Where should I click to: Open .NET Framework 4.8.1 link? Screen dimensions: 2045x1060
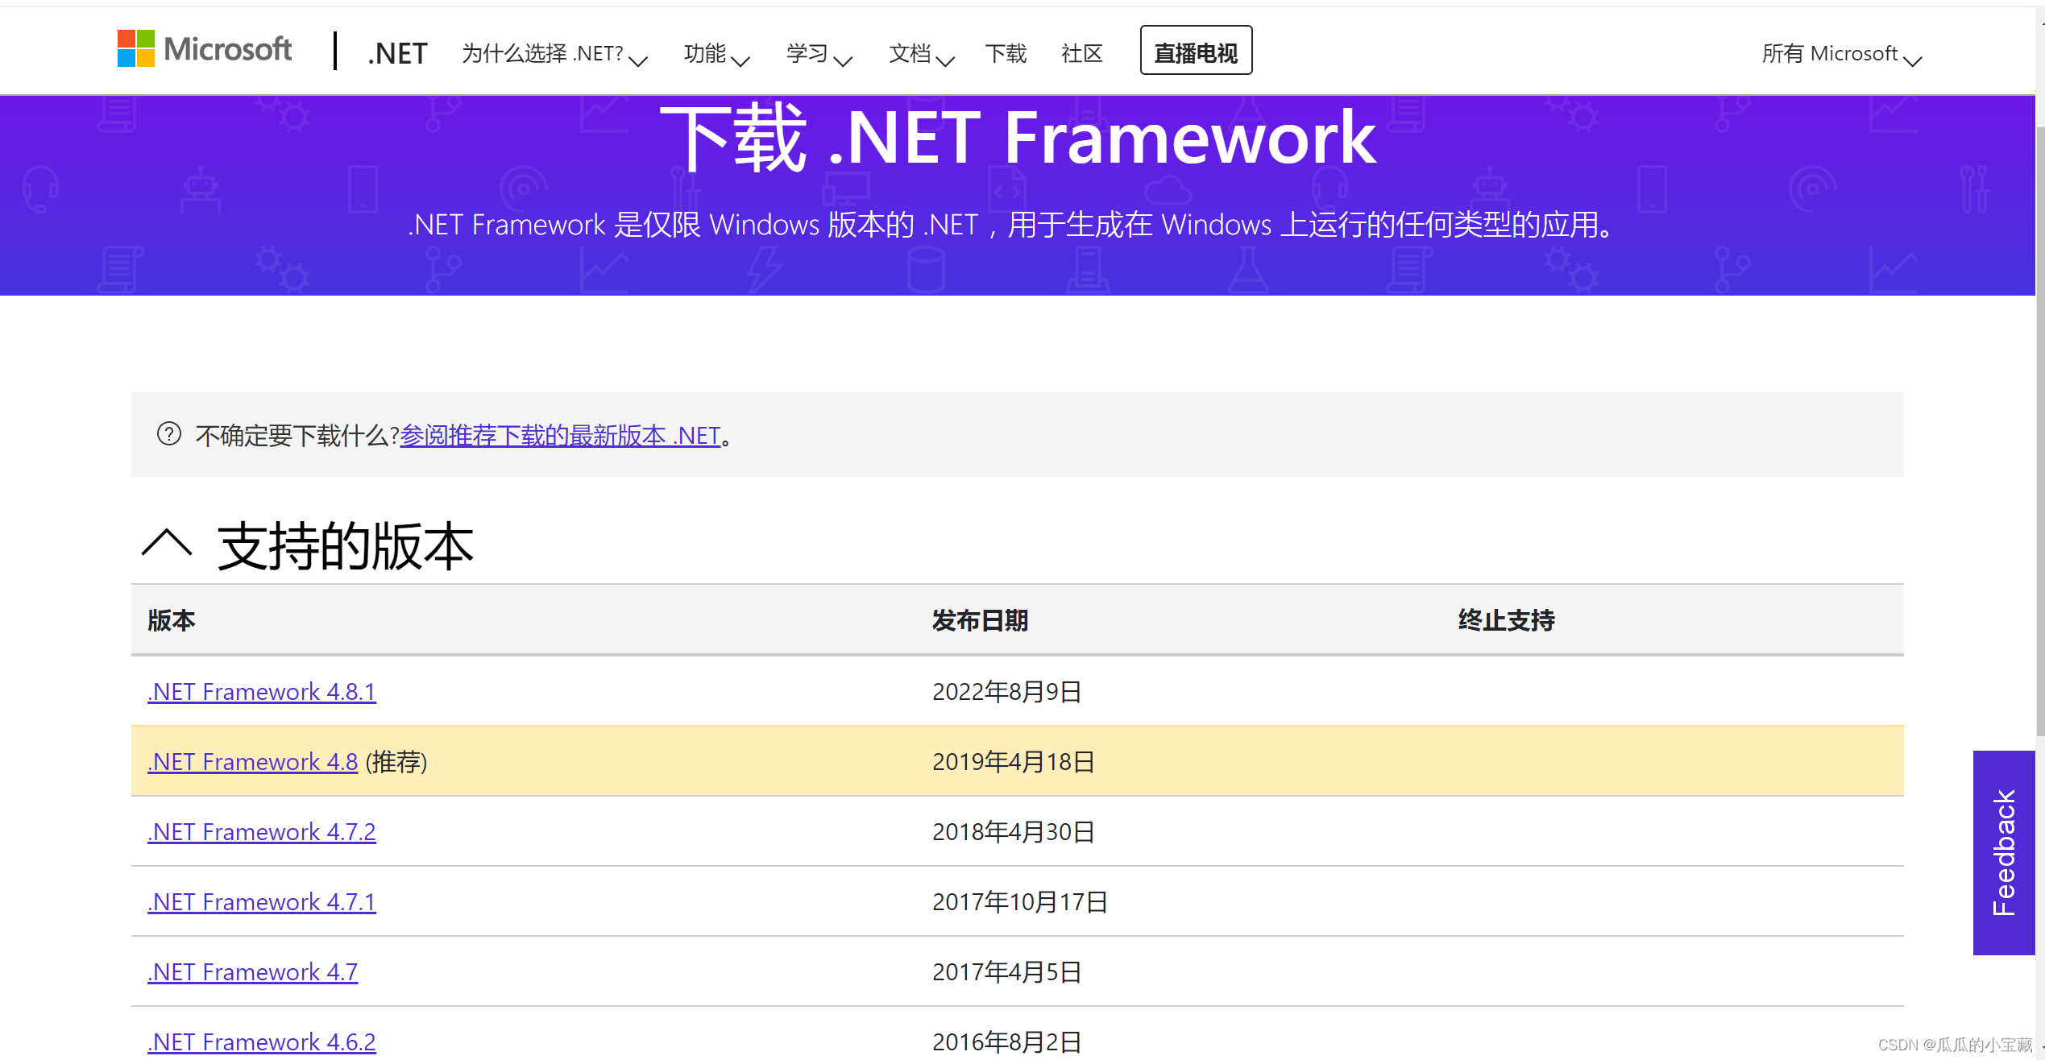261,692
